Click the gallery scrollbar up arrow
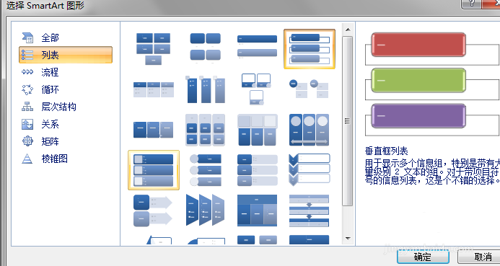The image size is (500, 266). [348, 30]
